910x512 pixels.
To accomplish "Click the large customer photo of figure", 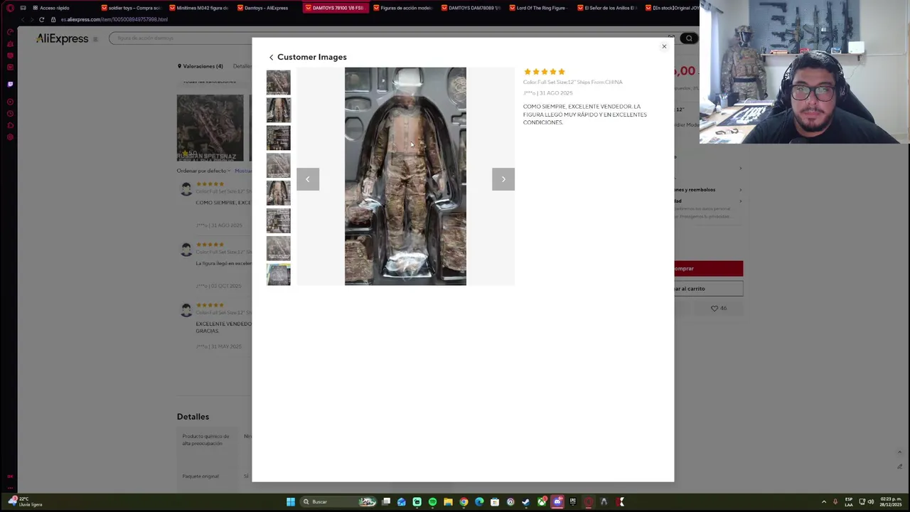I will click(x=405, y=176).
